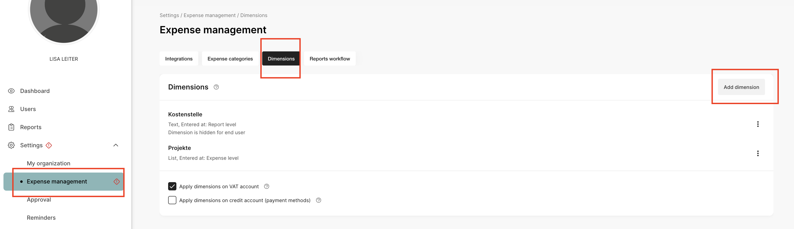The height and width of the screenshot is (229, 794).
Task: Click help icon beside Dimensions heading
Action: (x=216, y=87)
